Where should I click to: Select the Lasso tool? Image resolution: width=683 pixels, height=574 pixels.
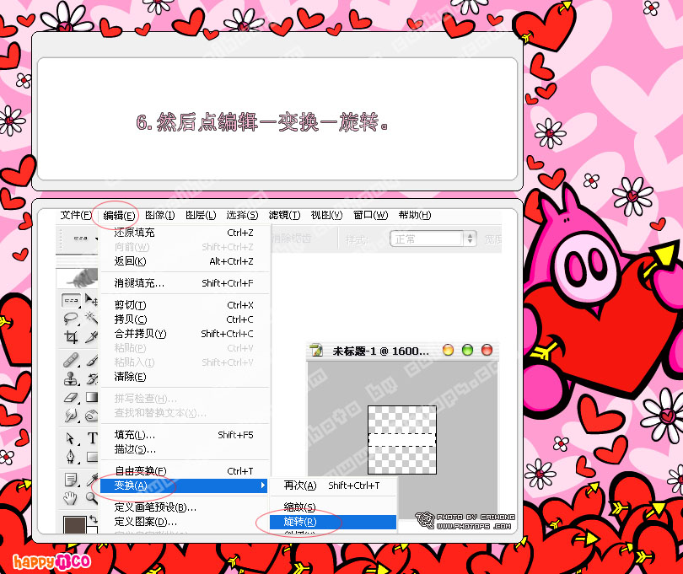[x=72, y=319]
